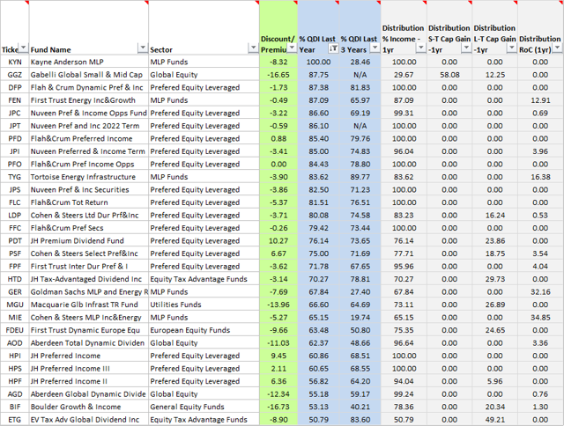Click the discount value -13.96 for MGU
This screenshot has height=426, width=564.
click(x=278, y=305)
